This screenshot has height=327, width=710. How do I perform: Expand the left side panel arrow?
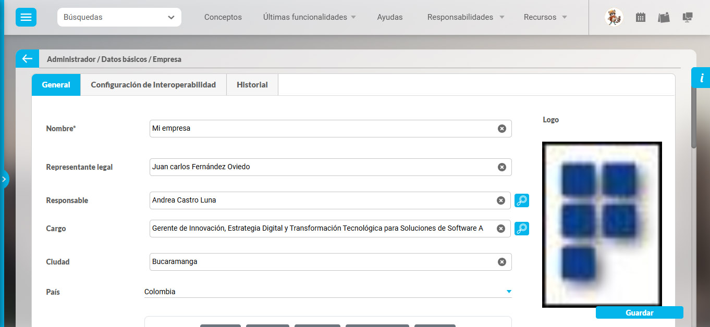coord(4,179)
